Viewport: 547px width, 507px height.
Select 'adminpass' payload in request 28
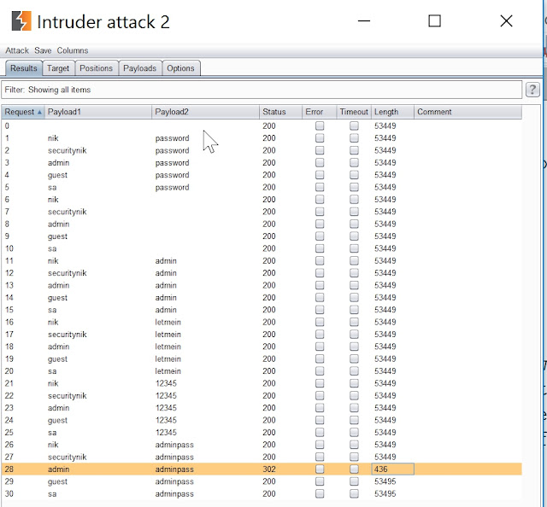174,469
